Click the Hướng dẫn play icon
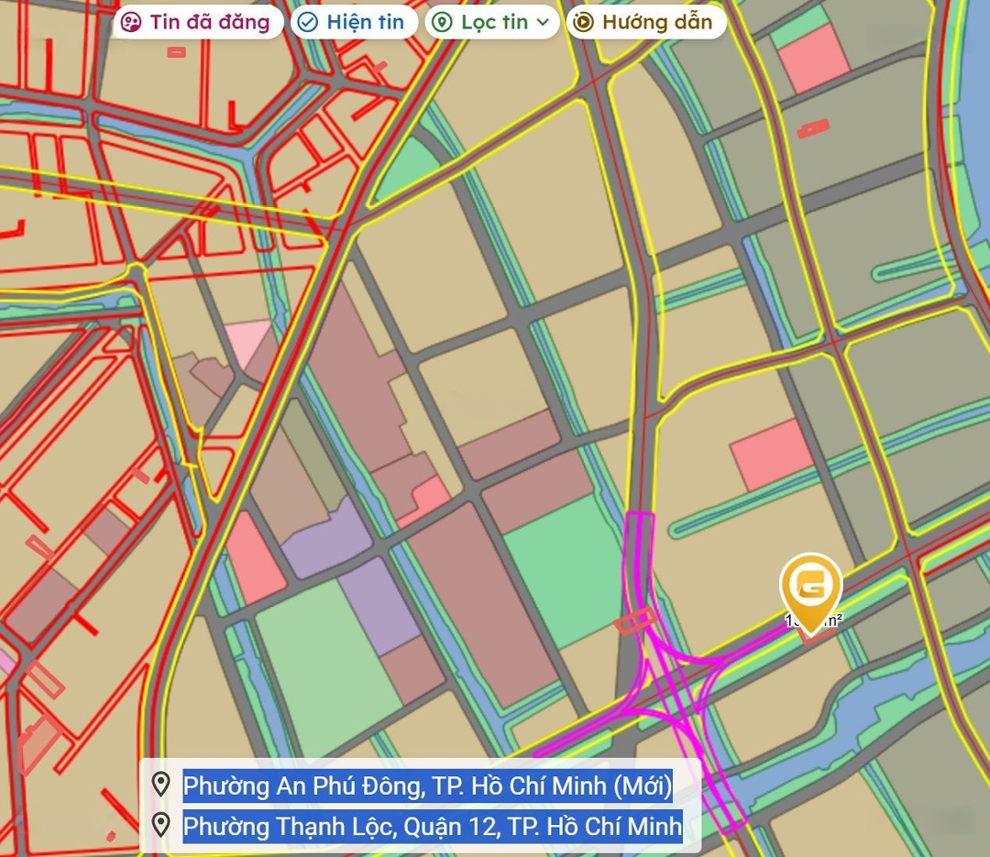This screenshot has width=990, height=857. [x=583, y=23]
